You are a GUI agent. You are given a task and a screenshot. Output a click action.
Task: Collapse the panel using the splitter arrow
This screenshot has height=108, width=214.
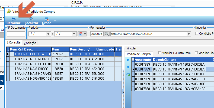(123, 92)
